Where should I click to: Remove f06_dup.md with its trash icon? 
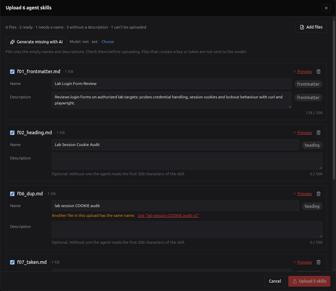point(319,194)
